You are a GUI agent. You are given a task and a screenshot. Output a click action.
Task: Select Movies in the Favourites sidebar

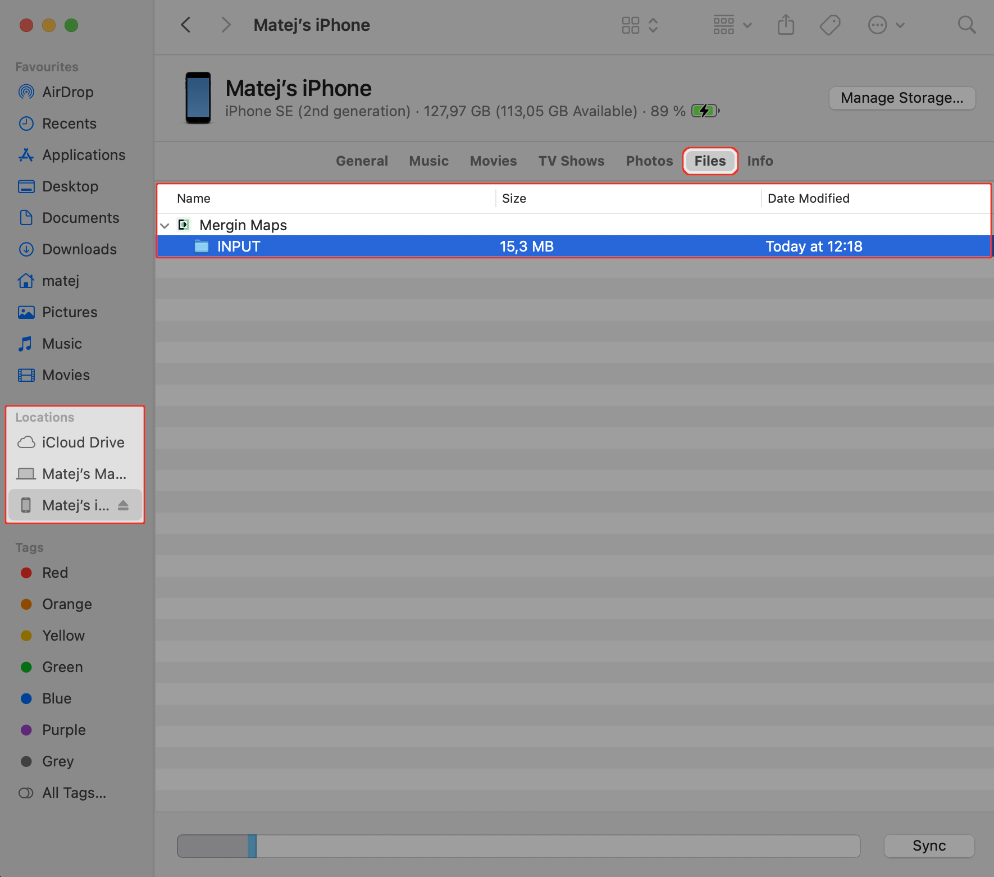66,374
